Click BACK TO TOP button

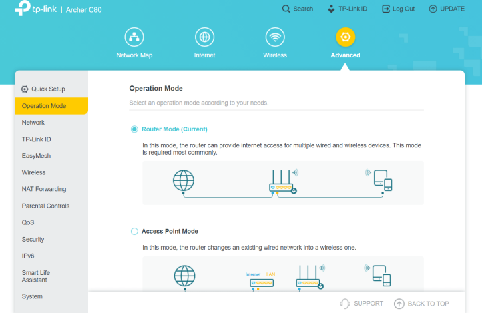pos(421,304)
